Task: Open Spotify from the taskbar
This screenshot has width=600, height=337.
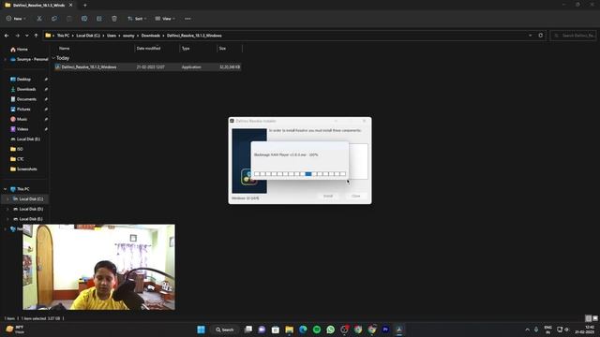Action: (317, 330)
